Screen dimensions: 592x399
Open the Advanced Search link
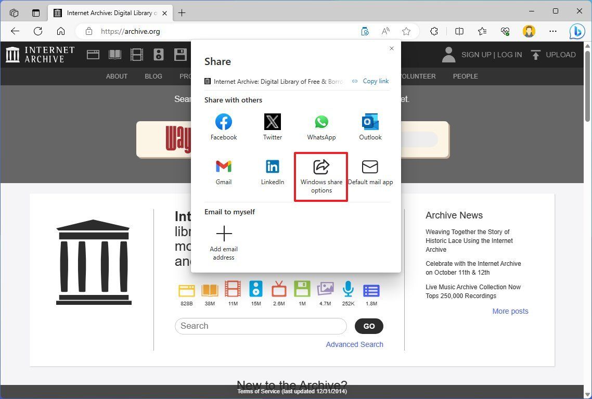click(x=354, y=344)
